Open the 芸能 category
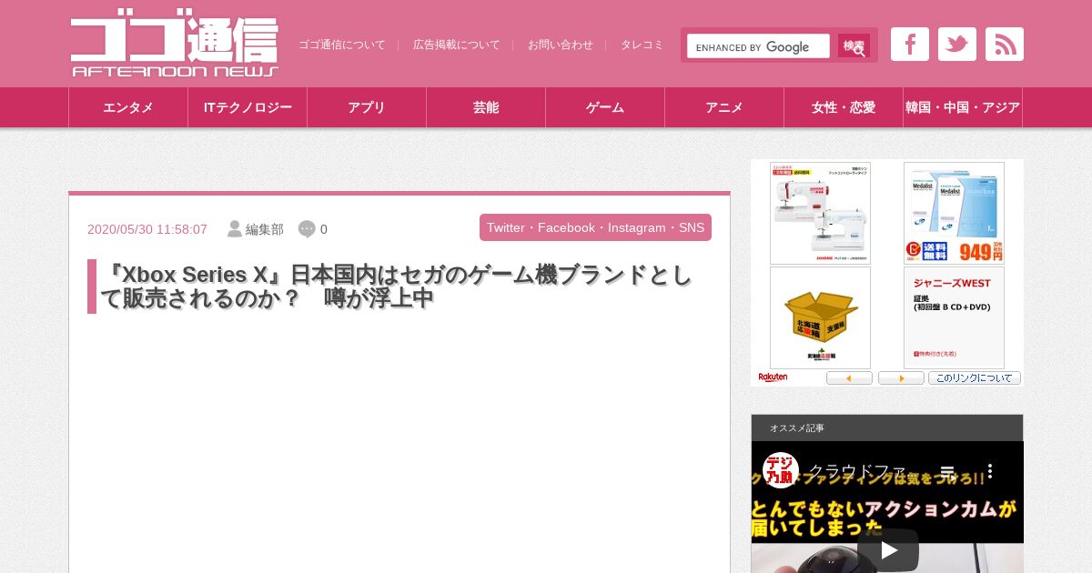The height and width of the screenshot is (573, 1092). pos(486,107)
